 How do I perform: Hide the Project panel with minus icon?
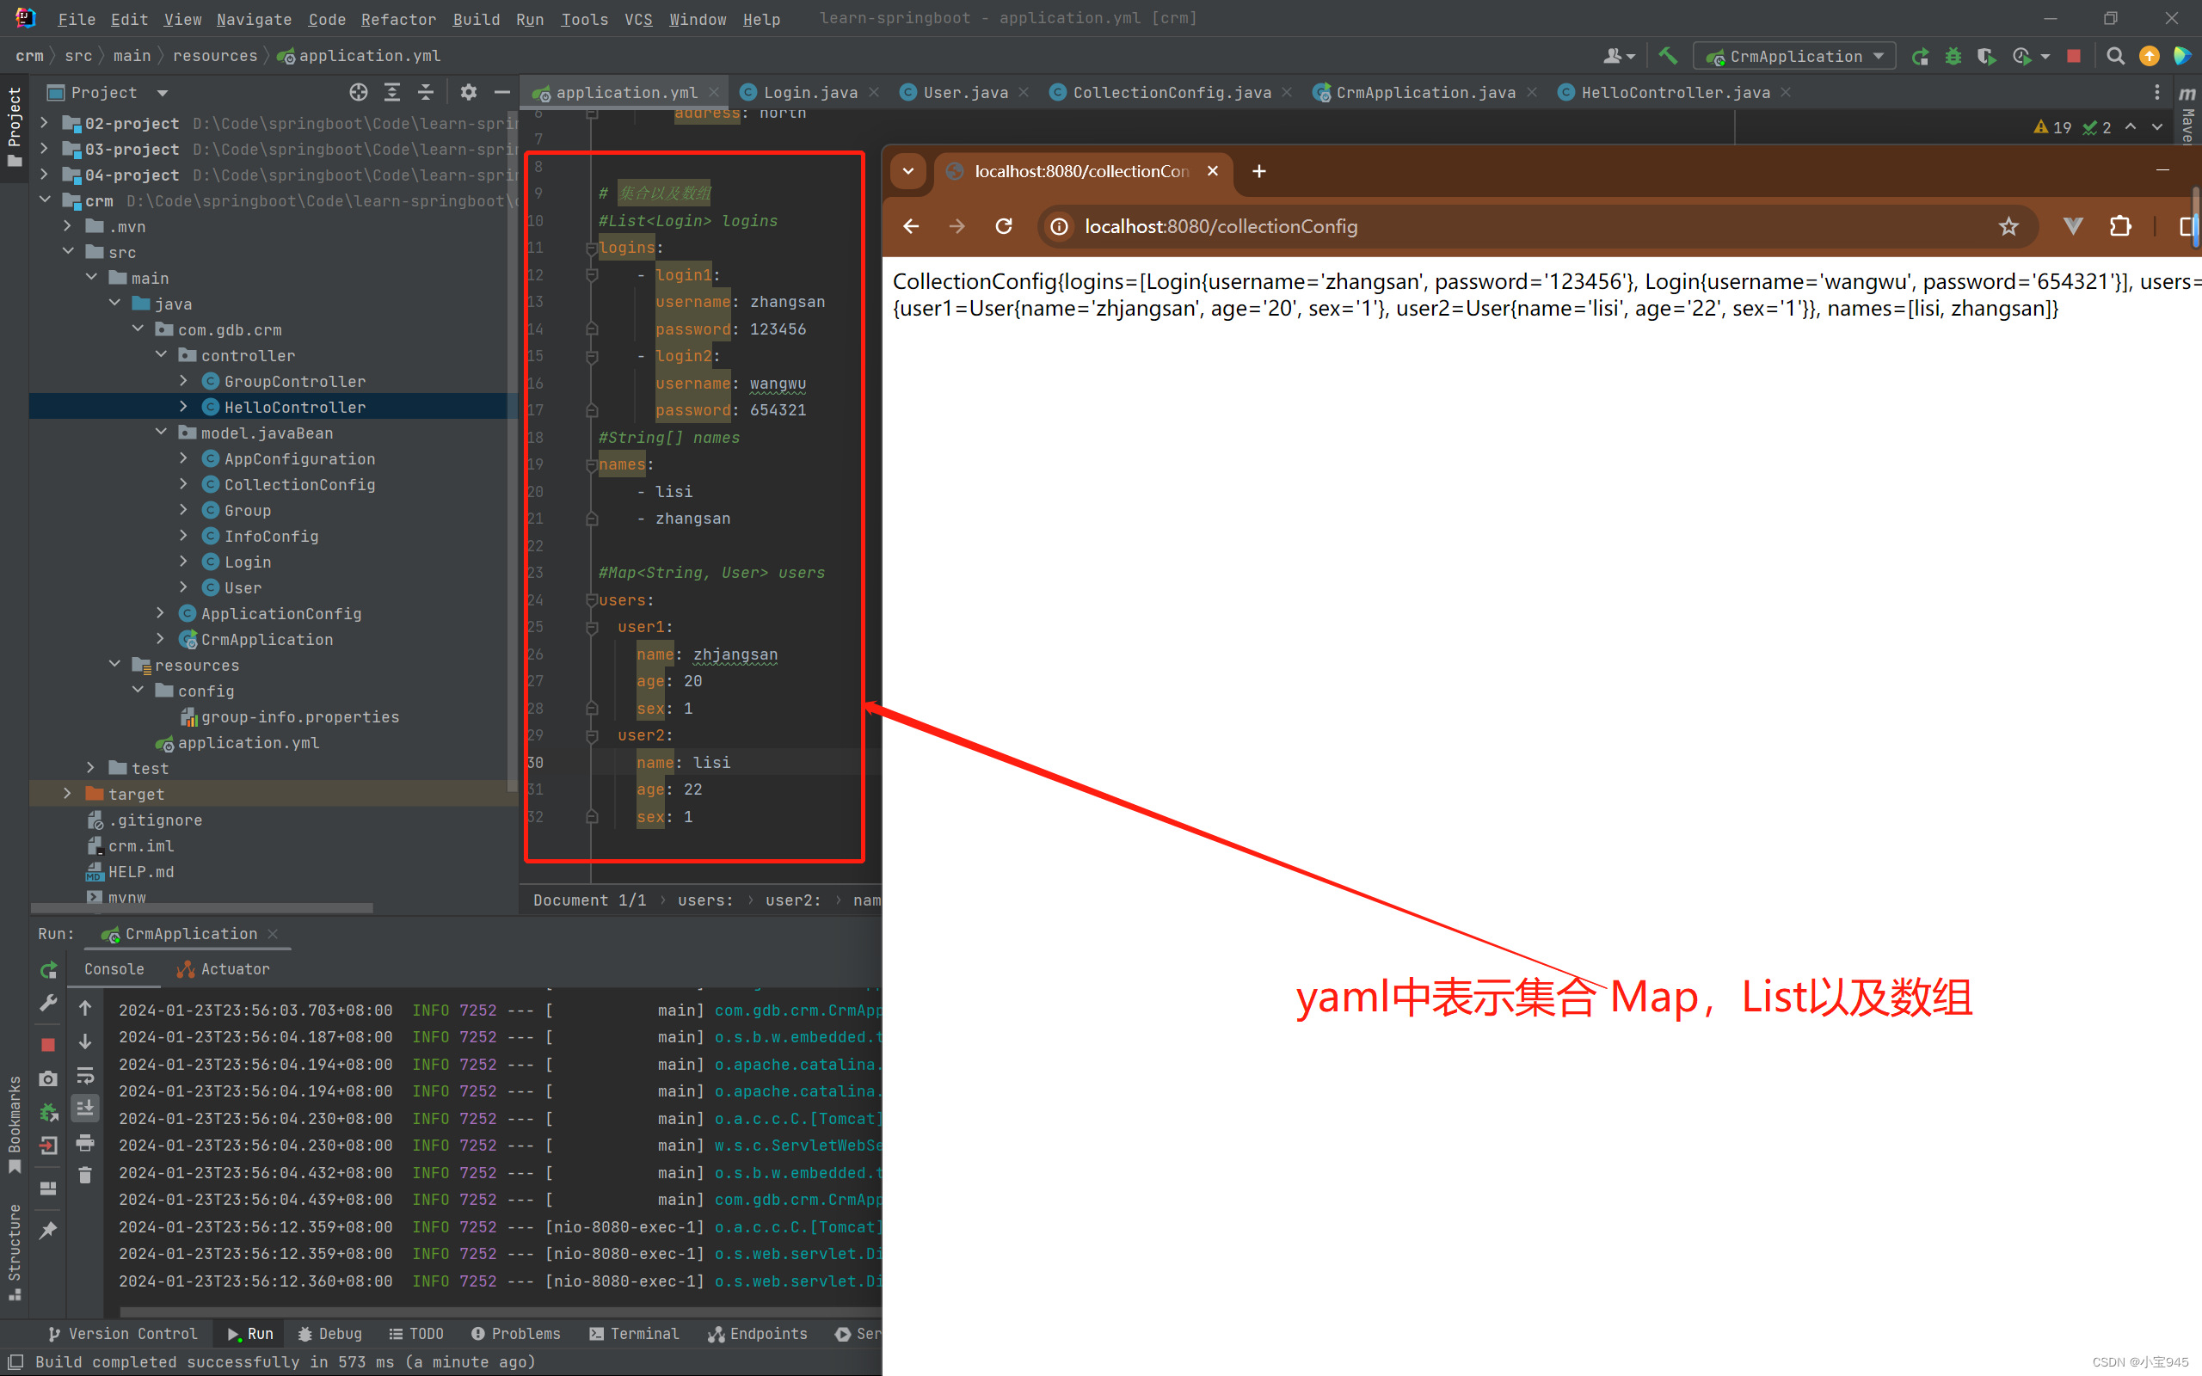pos(501,92)
